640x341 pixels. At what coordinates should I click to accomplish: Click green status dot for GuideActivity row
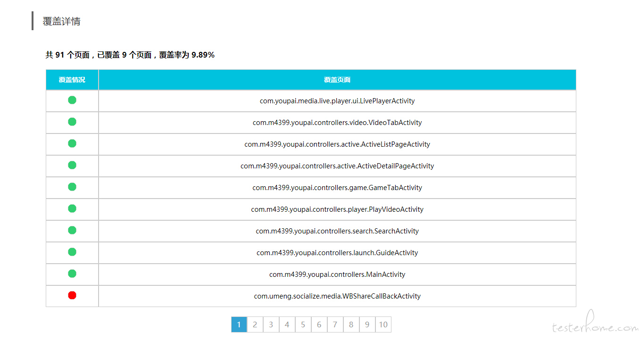tap(72, 252)
